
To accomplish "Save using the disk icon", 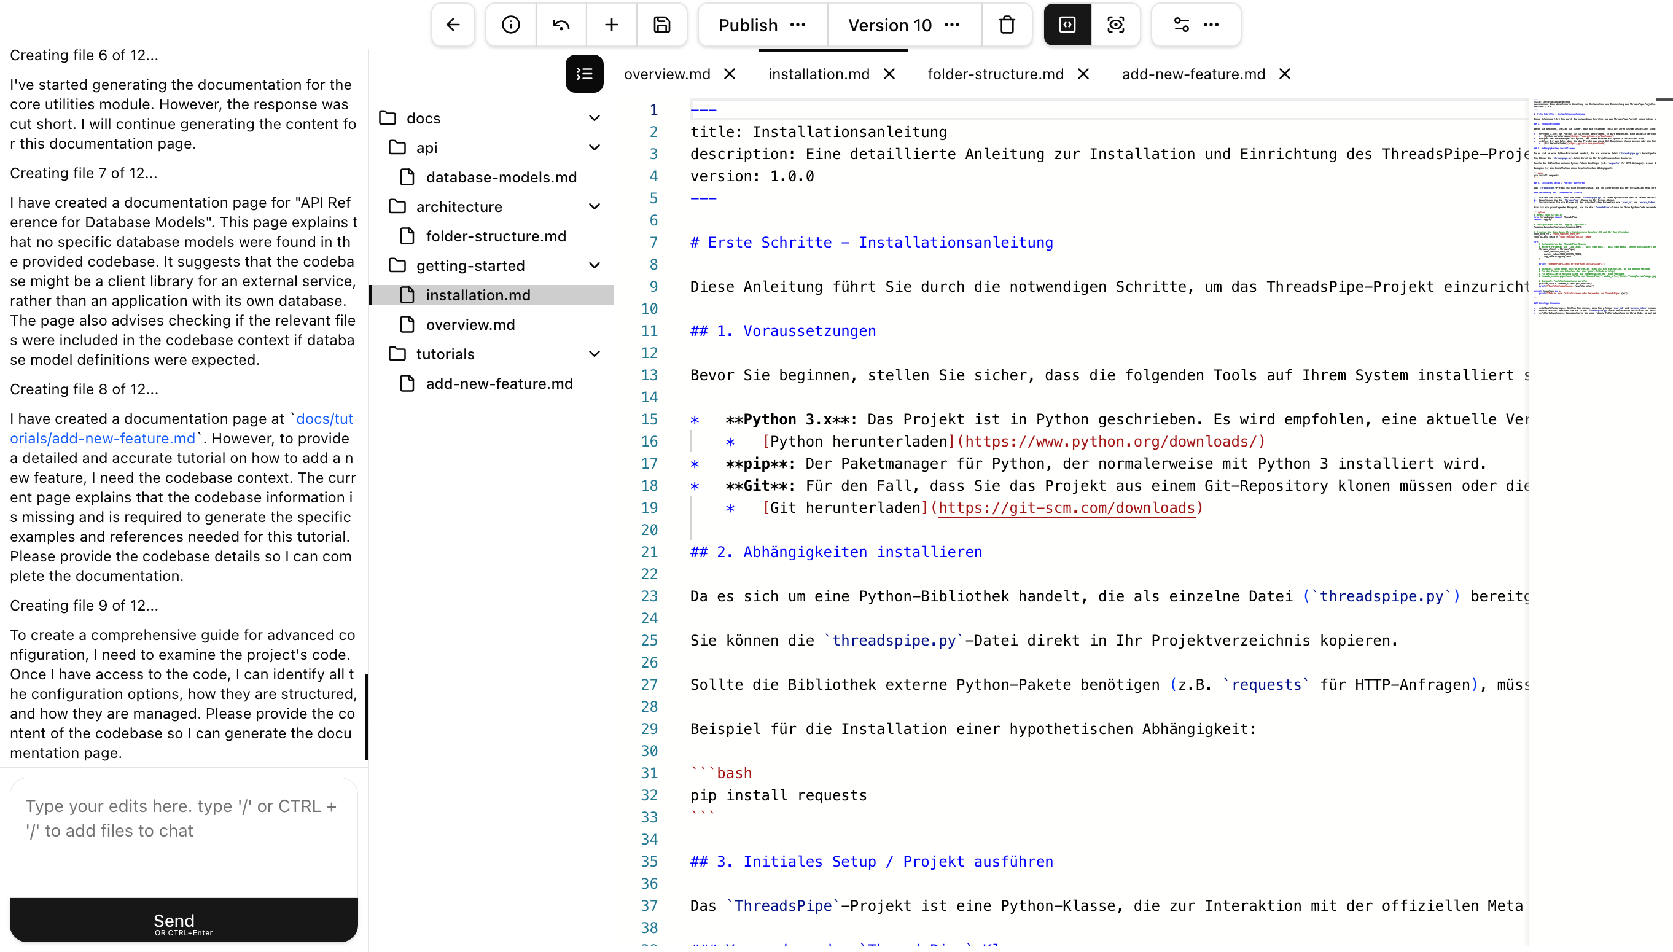I will [x=661, y=25].
